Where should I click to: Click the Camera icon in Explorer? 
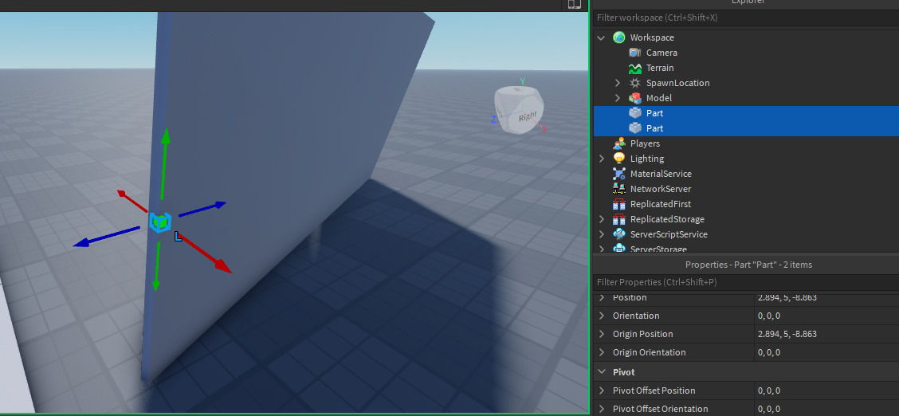[x=634, y=53]
